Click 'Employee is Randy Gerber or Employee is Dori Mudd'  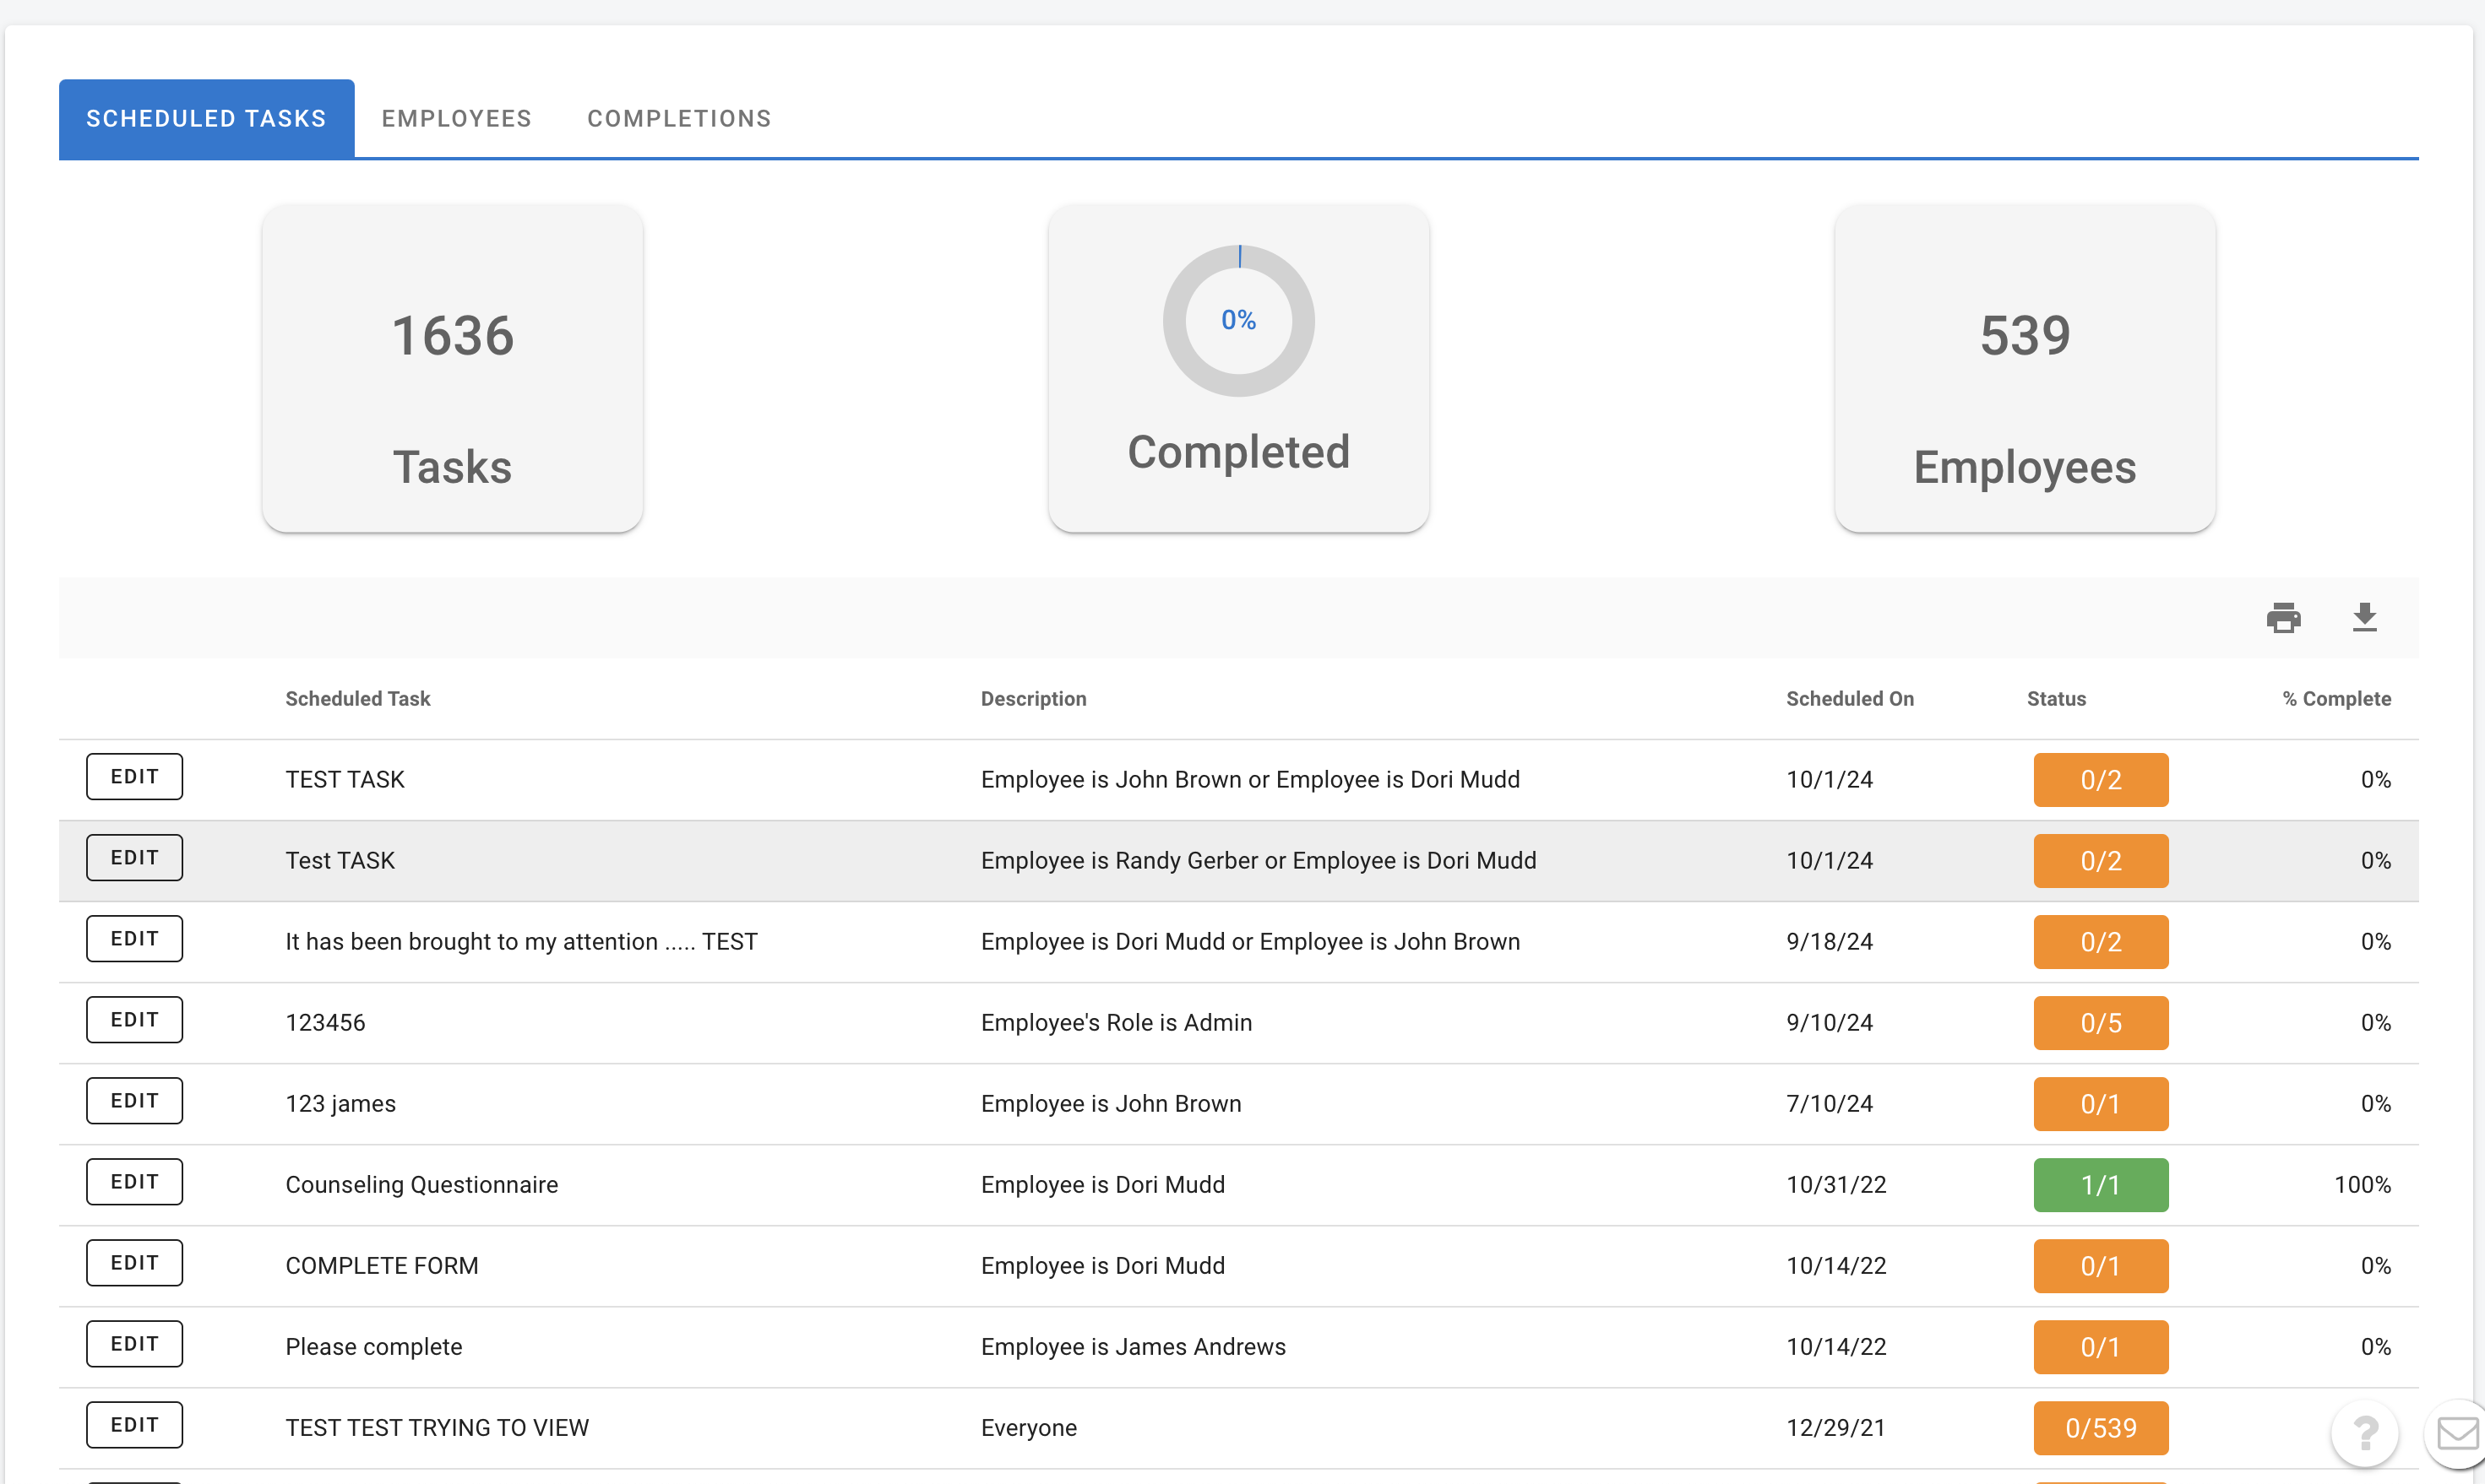1259,861
